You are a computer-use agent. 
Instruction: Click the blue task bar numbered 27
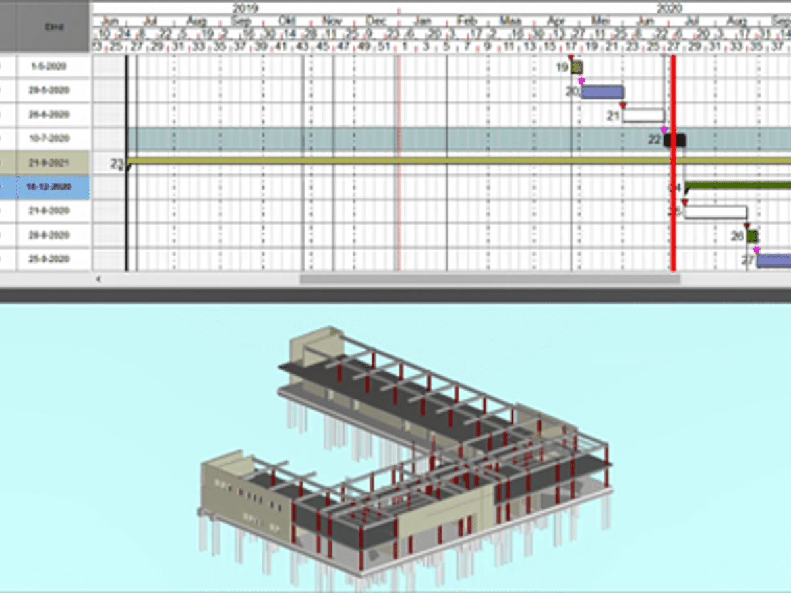774,260
